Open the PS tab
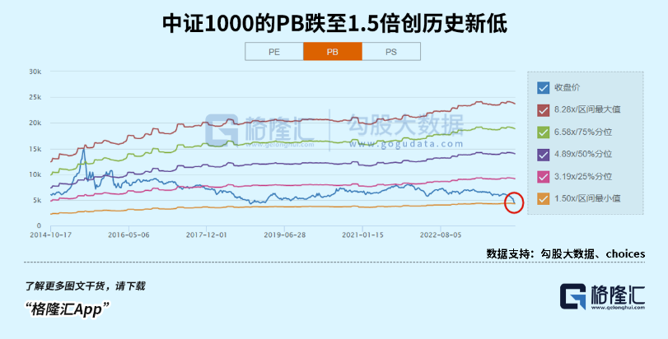This screenshot has width=668, height=339. click(x=391, y=51)
